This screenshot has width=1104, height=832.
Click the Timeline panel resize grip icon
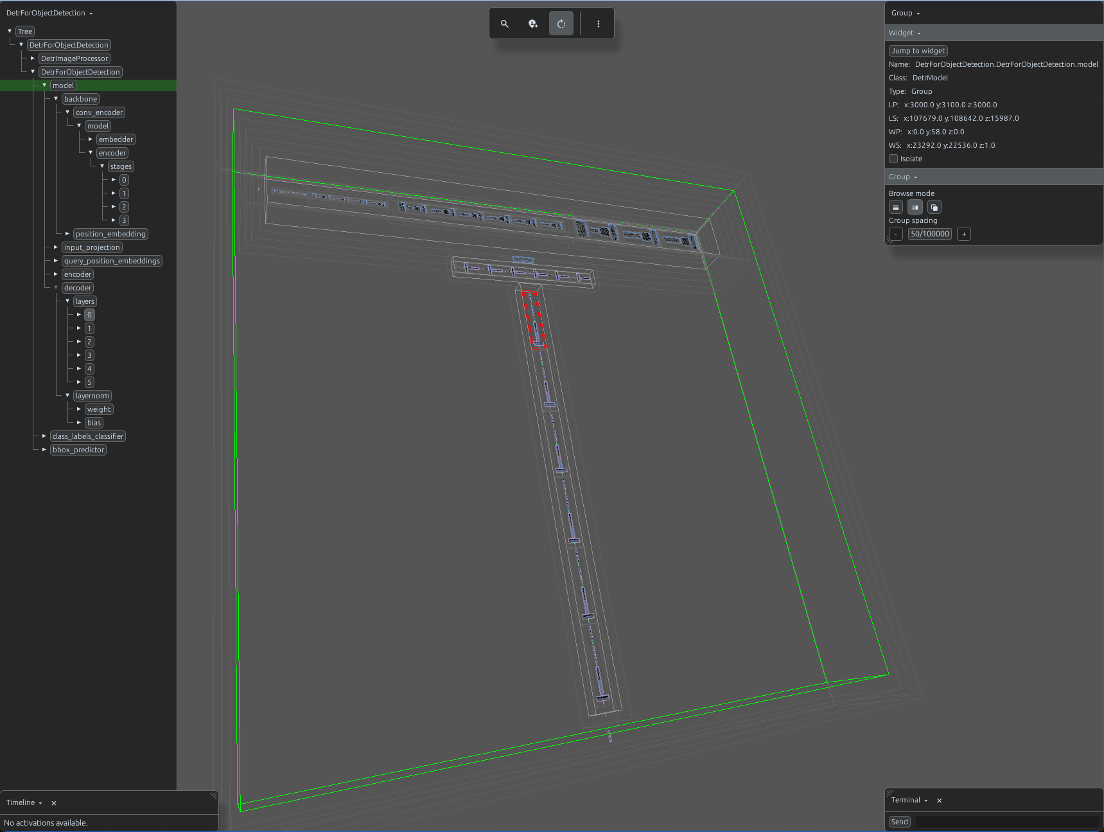click(213, 796)
